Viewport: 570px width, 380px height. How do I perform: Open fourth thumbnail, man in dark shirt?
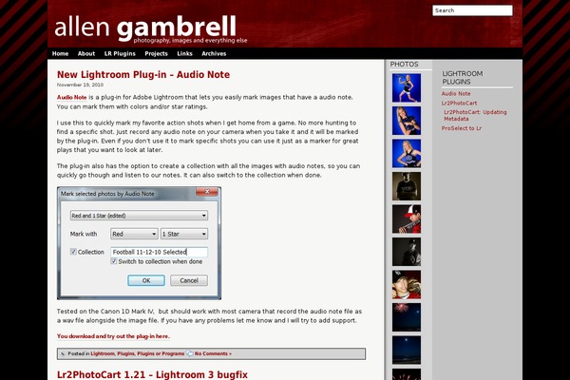point(407,186)
